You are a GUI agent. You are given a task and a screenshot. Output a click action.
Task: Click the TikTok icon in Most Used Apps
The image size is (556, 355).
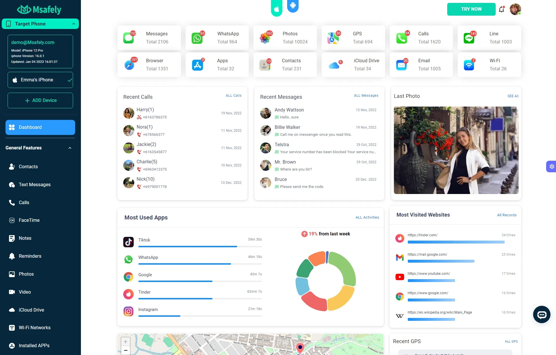[x=128, y=242]
